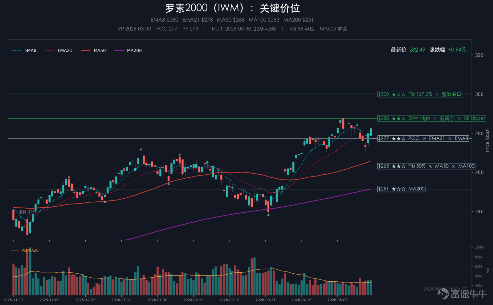Click the EMA21 legend entry

tap(59, 50)
